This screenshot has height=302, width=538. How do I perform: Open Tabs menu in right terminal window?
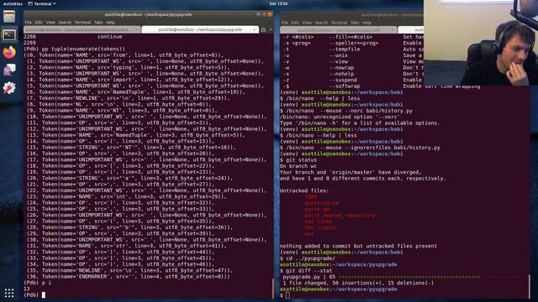[355, 23]
